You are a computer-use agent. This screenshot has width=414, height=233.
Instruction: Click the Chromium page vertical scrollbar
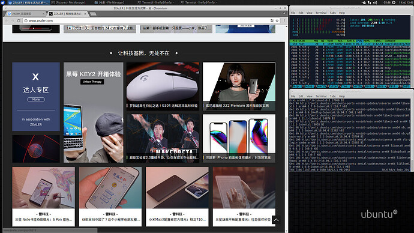click(x=287, y=154)
